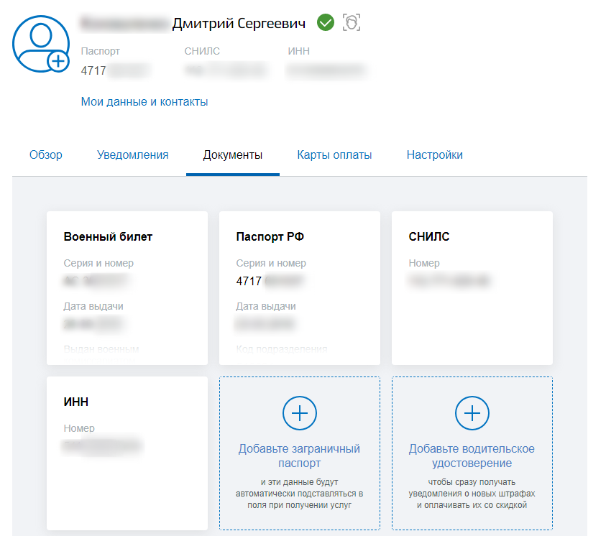
Task: Click Дата выдачи in Военный билет card
Action: pyautogui.click(x=93, y=306)
